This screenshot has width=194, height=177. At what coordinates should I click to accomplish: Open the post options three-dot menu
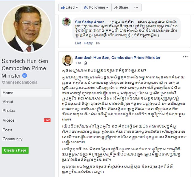pyautogui.click(x=185, y=57)
